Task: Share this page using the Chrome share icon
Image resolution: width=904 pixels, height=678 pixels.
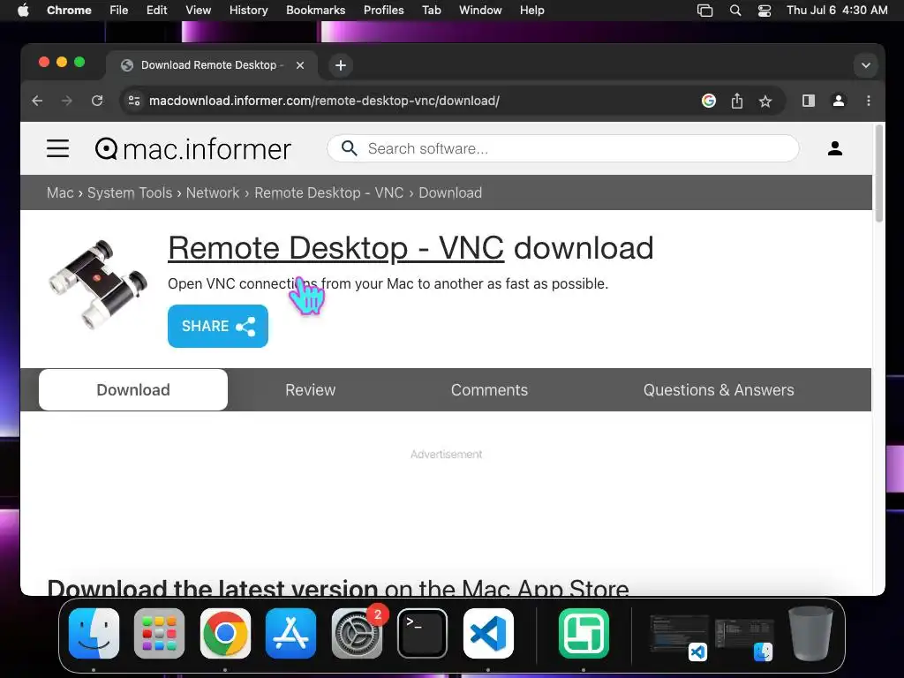Action: click(737, 101)
